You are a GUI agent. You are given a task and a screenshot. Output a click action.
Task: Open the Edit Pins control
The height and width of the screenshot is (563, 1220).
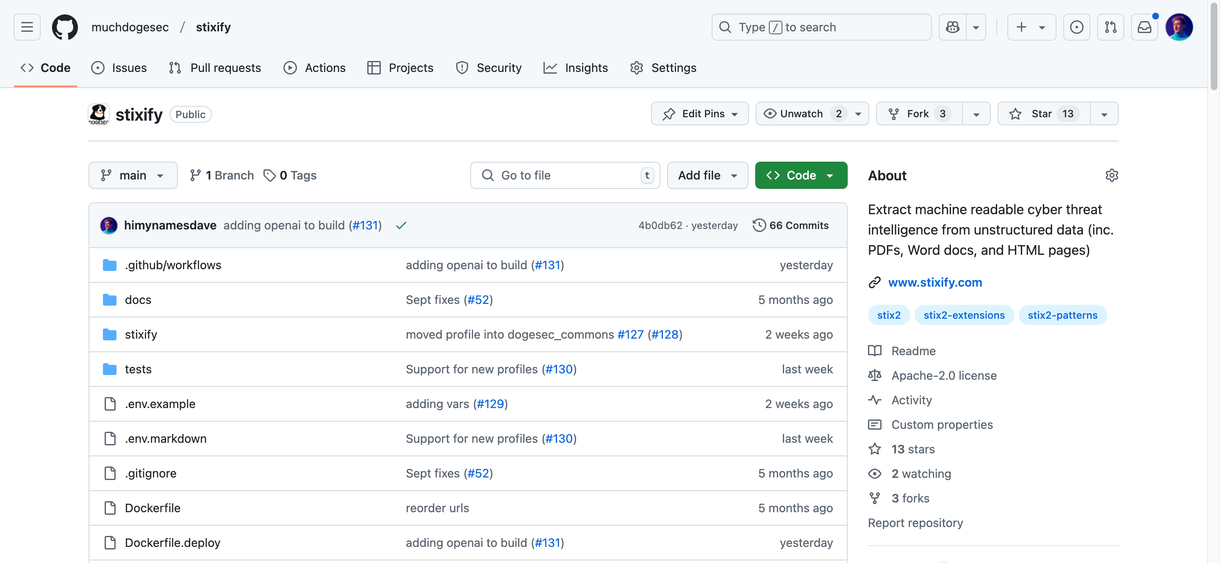(x=699, y=113)
